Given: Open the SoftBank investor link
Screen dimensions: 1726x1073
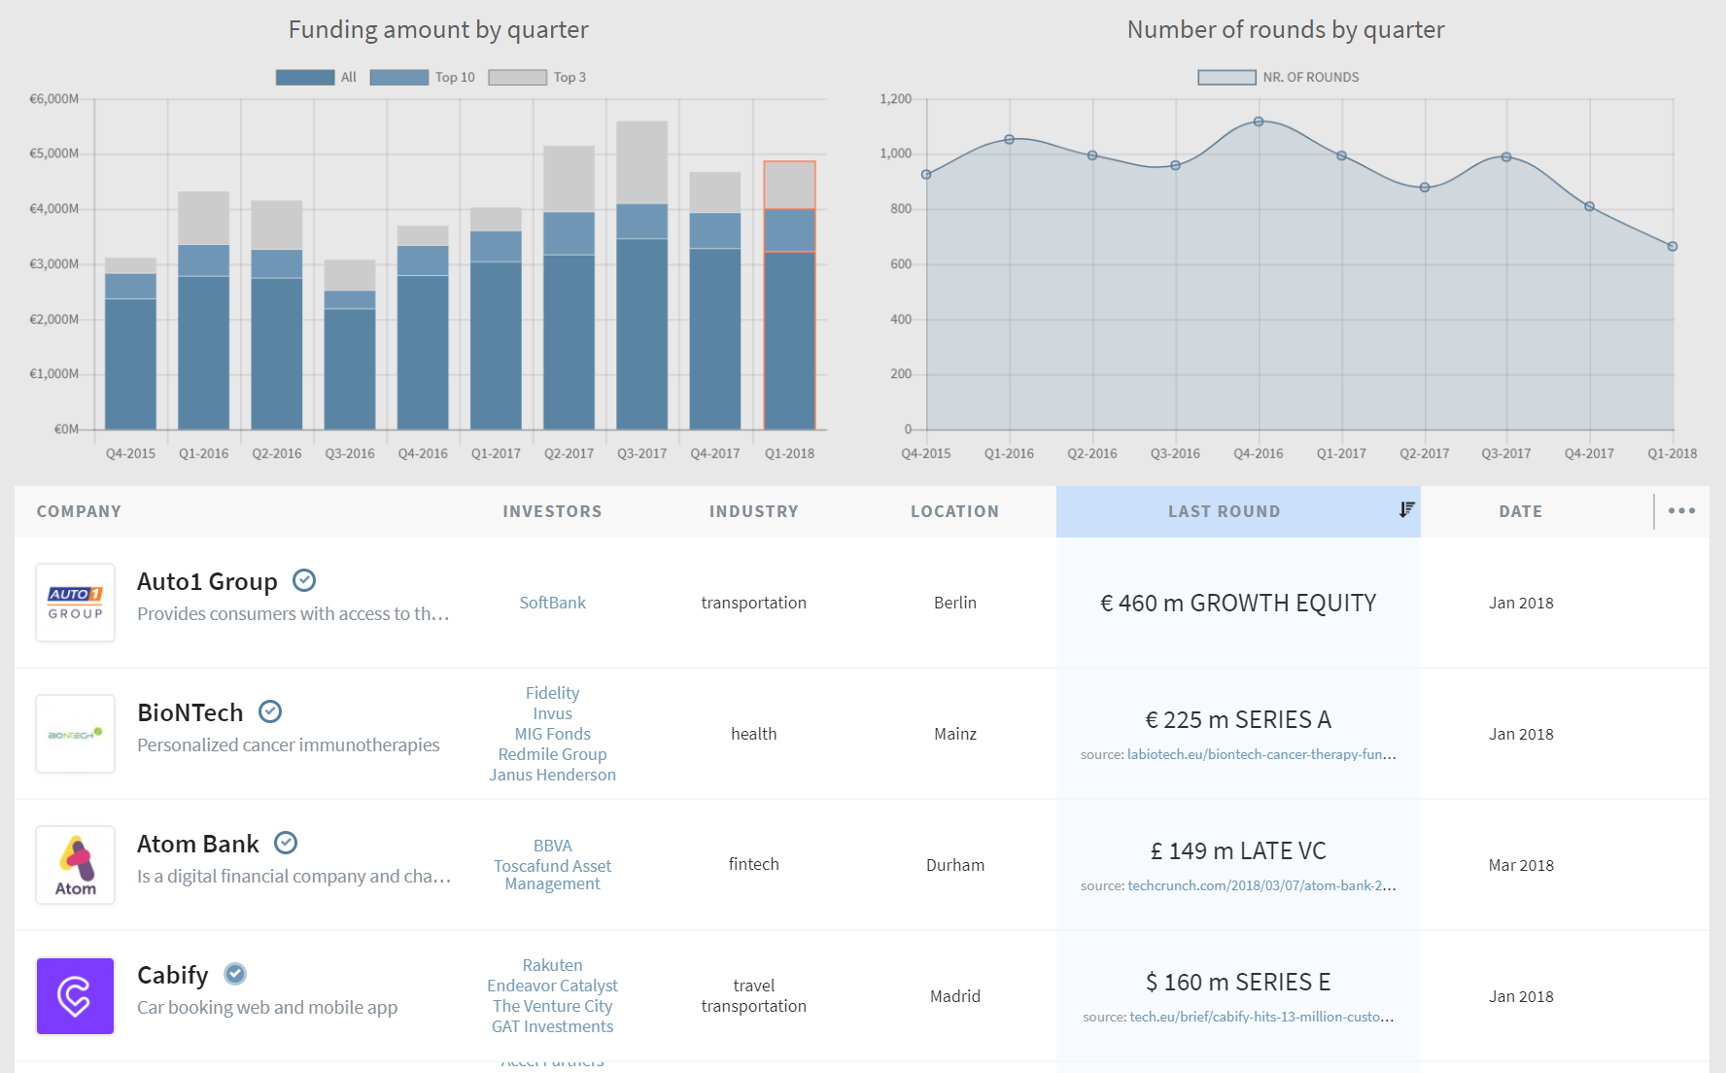Looking at the screenshot, I should click(x=552, y=603).
